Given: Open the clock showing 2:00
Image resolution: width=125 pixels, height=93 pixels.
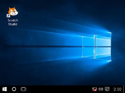Looking at the screenshot, I should (117, 89).
